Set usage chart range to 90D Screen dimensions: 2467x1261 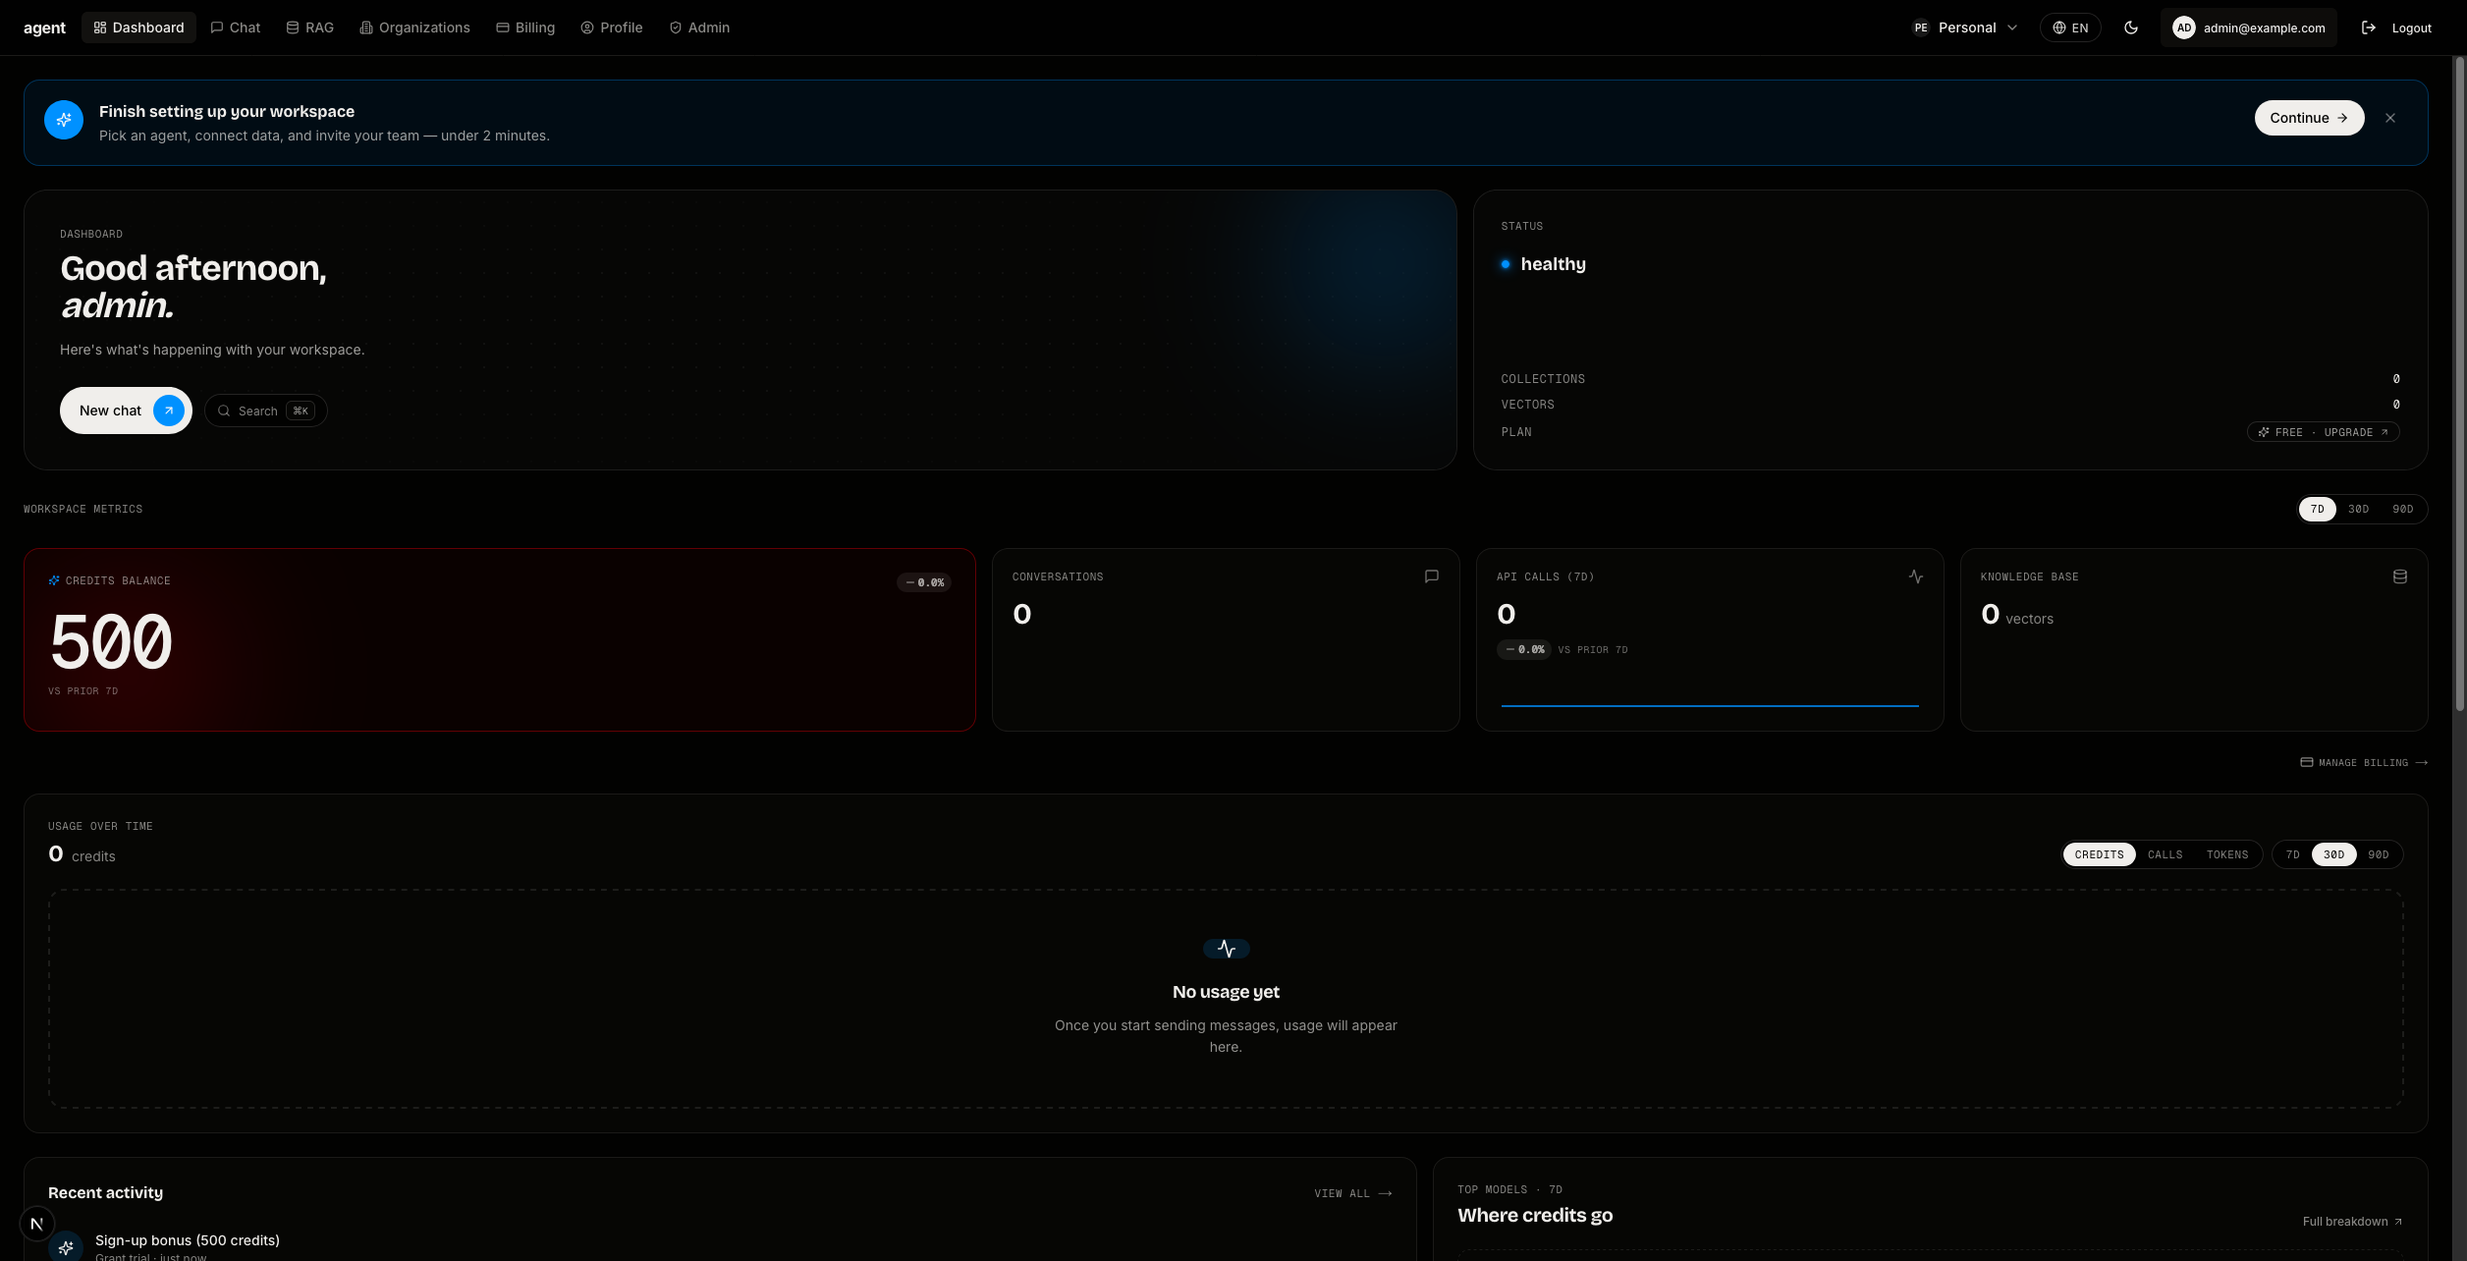pyautogui.click(x=2379, y=854)
